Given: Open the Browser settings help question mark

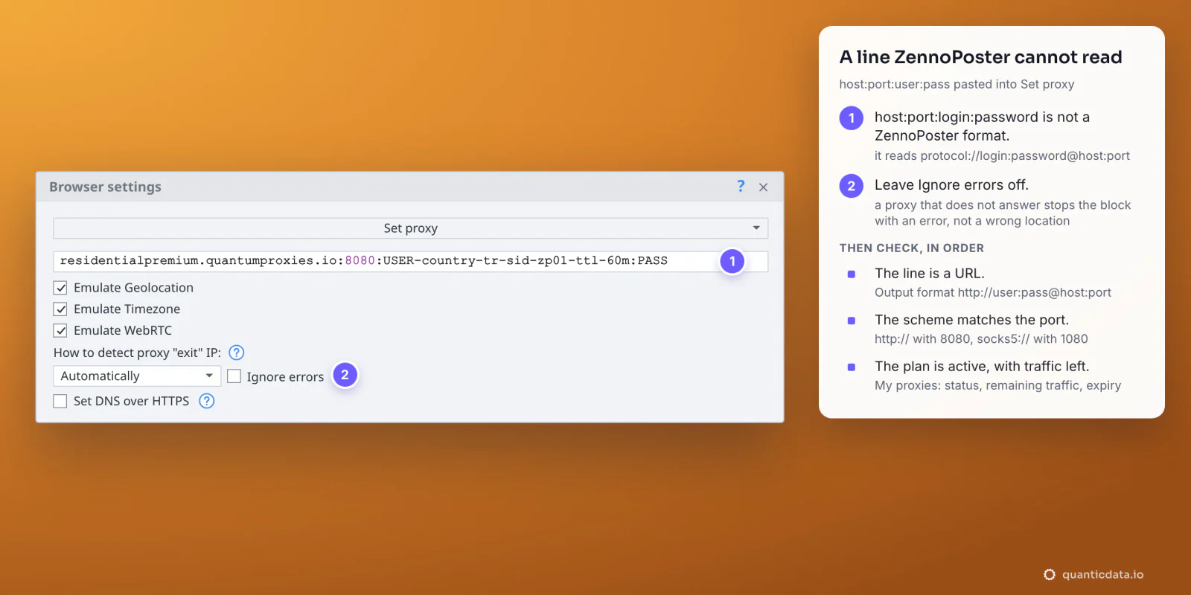Looking at the screenshot, I should 741,187.
